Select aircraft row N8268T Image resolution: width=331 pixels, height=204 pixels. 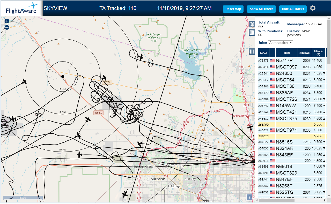tap(292, 186)
